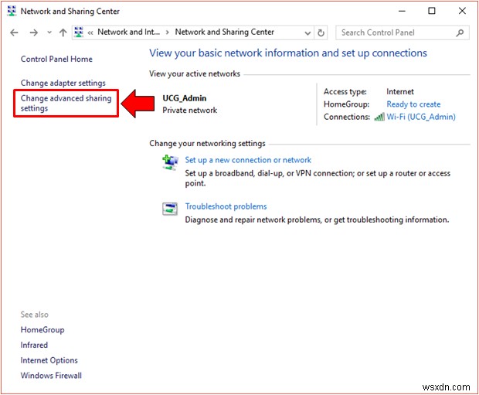Click the 'Private network' text
Viewport: 479px width, 395px height.
(190, 111)
